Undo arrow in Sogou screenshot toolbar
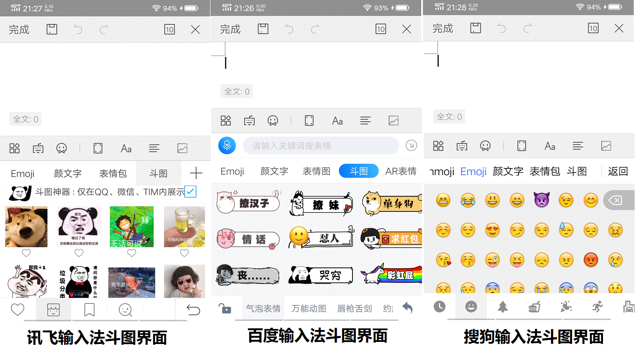 tap(501, 28)
